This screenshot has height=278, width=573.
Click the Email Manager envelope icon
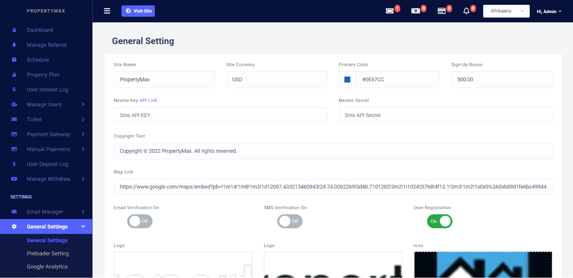pos(14,212)
